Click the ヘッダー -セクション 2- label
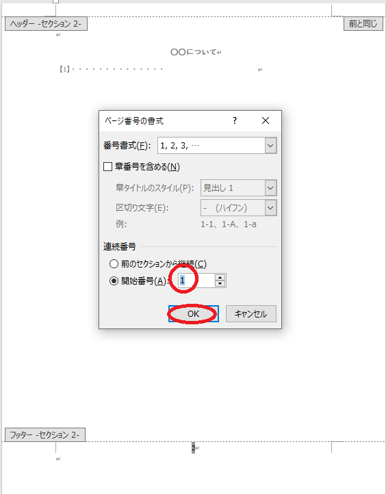The image size is (386, 494). click(46, 24)
